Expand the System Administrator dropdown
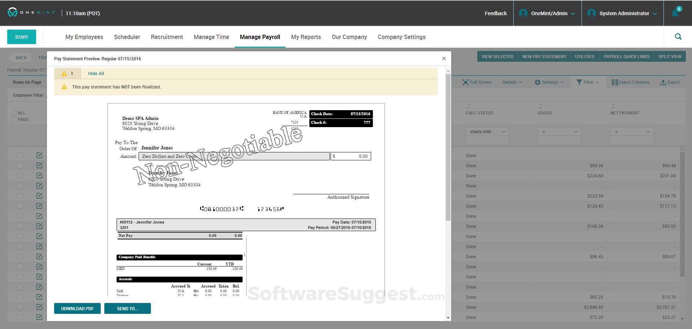This screenshot has width=692, height=329. [x=654, y=14]
